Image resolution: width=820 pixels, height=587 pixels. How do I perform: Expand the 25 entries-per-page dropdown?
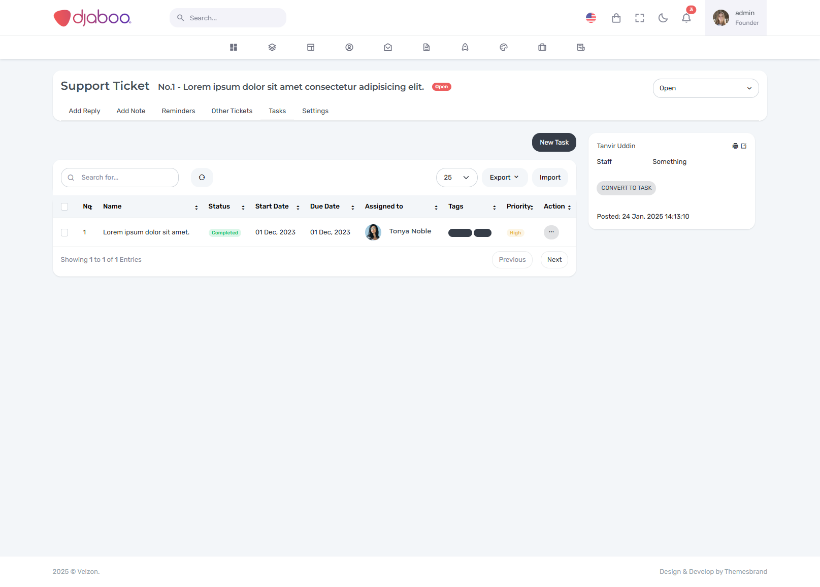[456, 178]
